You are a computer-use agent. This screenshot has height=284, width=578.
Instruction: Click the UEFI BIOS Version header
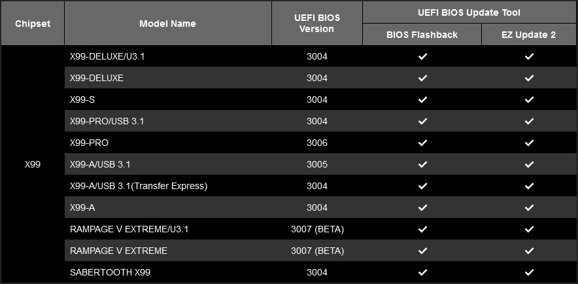316,24
